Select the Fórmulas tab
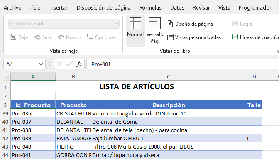The image size is (279, 159). click(x=150, y=8)
